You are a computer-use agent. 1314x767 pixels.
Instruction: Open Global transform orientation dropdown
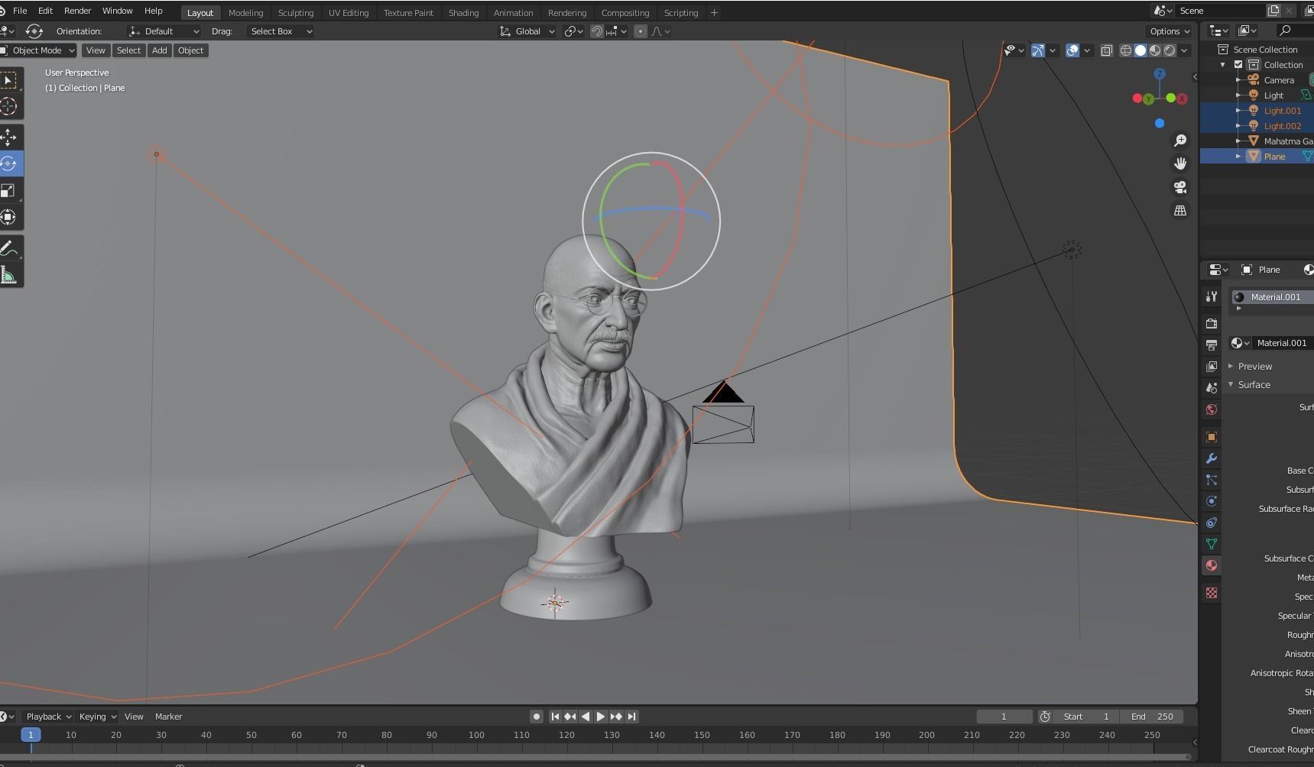(527, 31)
